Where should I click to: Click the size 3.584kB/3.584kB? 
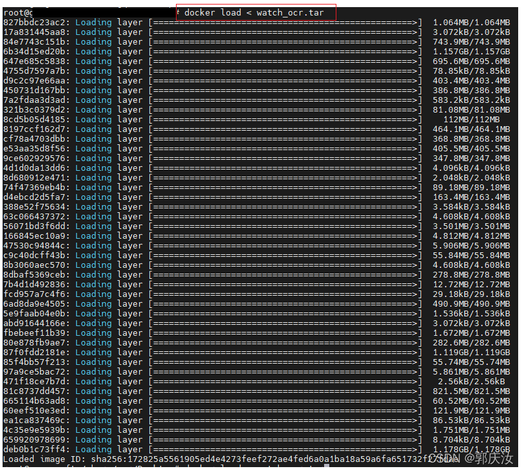[x=472, y=206]
